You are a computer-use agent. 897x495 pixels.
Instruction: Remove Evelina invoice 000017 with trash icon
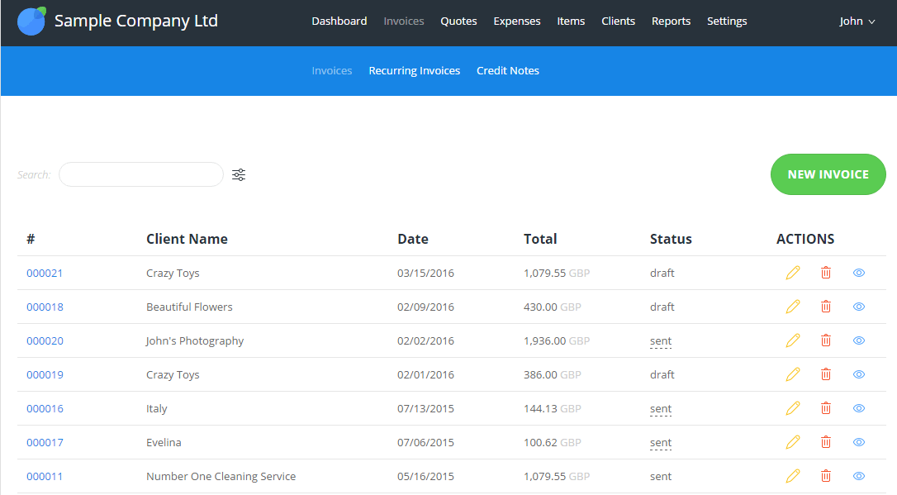[826, 442]
